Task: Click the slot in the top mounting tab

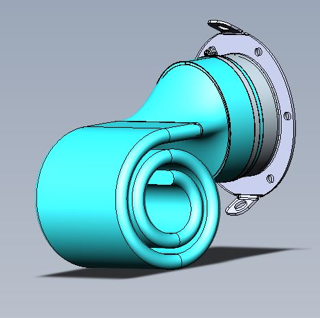Action: pyautogui.click(x=225, y=26)
